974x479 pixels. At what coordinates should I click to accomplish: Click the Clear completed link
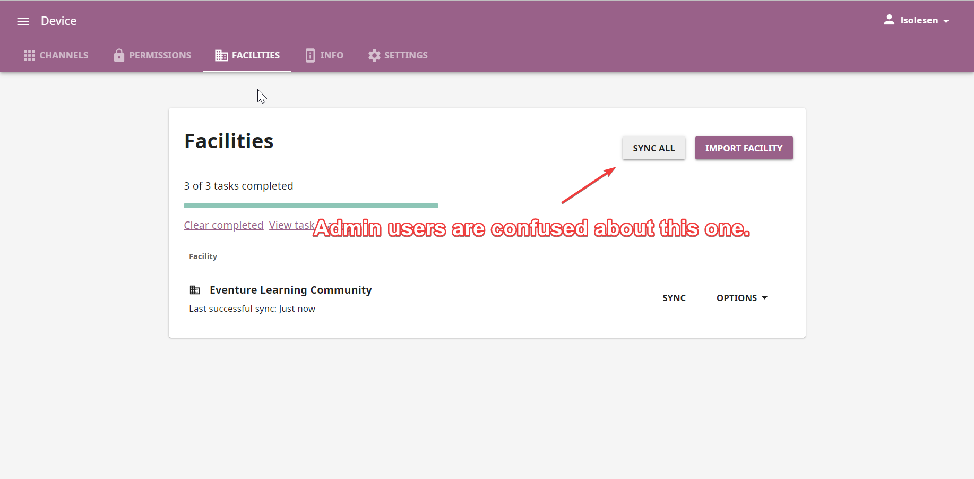point(223,225)
